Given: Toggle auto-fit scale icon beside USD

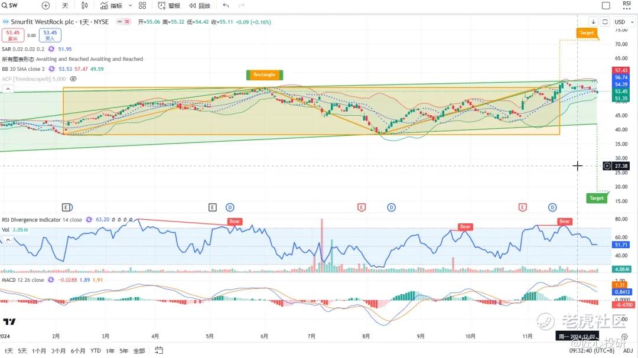Looking at the screenshot, I should (605, 22).
